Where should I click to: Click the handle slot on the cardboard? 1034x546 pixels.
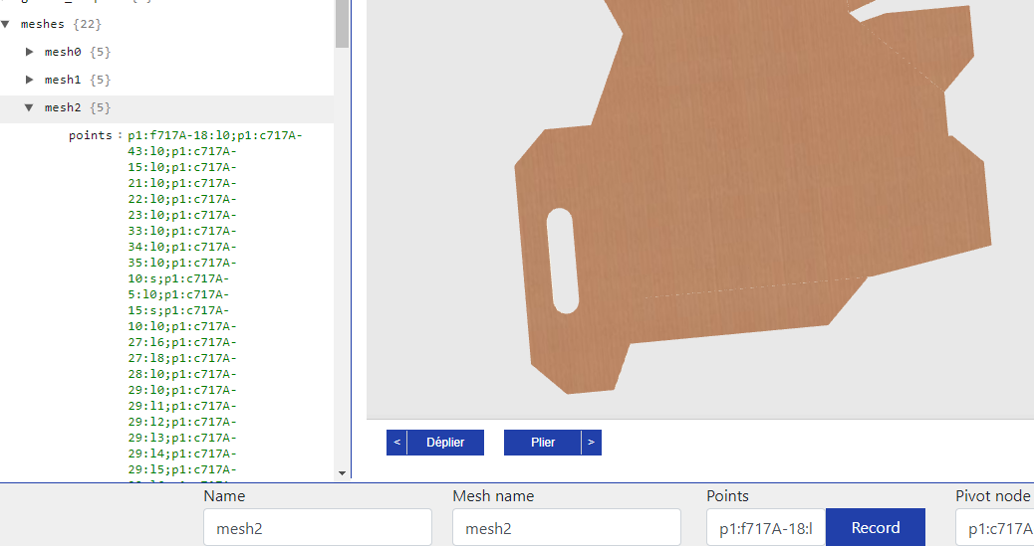[563, 261]
